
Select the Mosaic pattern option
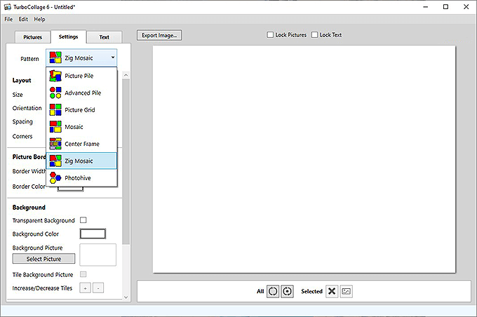pos(81,127)
